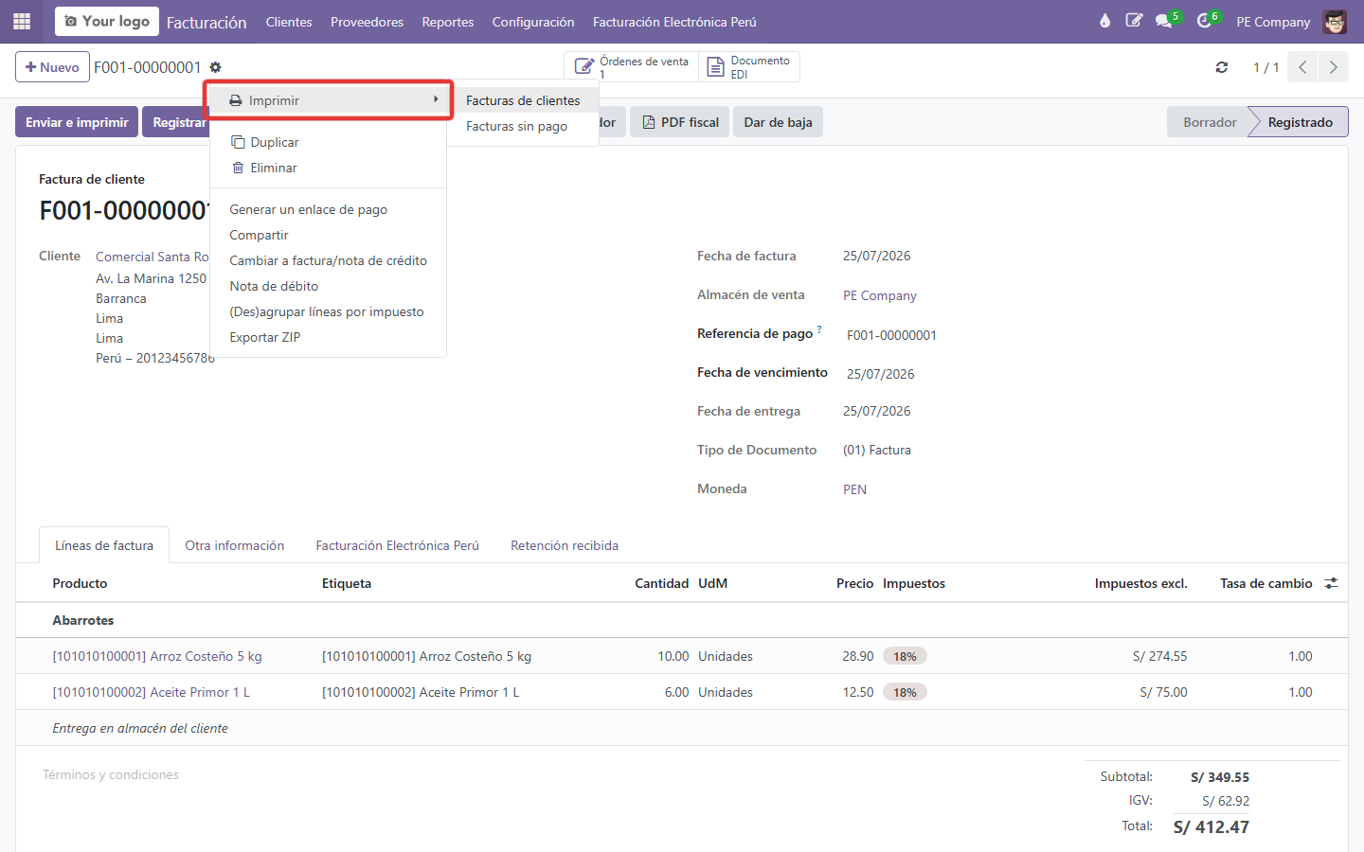Viewport: 1364px width, 852px height.
Task: Click the PDF fiscal button
Action: 680,122
